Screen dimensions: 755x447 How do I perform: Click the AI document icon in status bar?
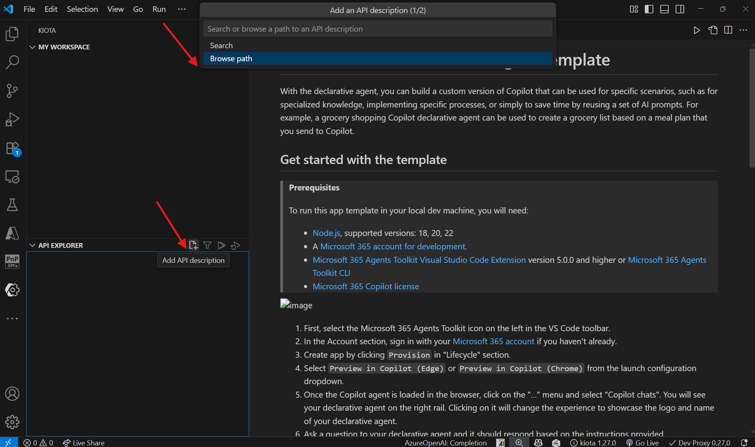(500, 443)
